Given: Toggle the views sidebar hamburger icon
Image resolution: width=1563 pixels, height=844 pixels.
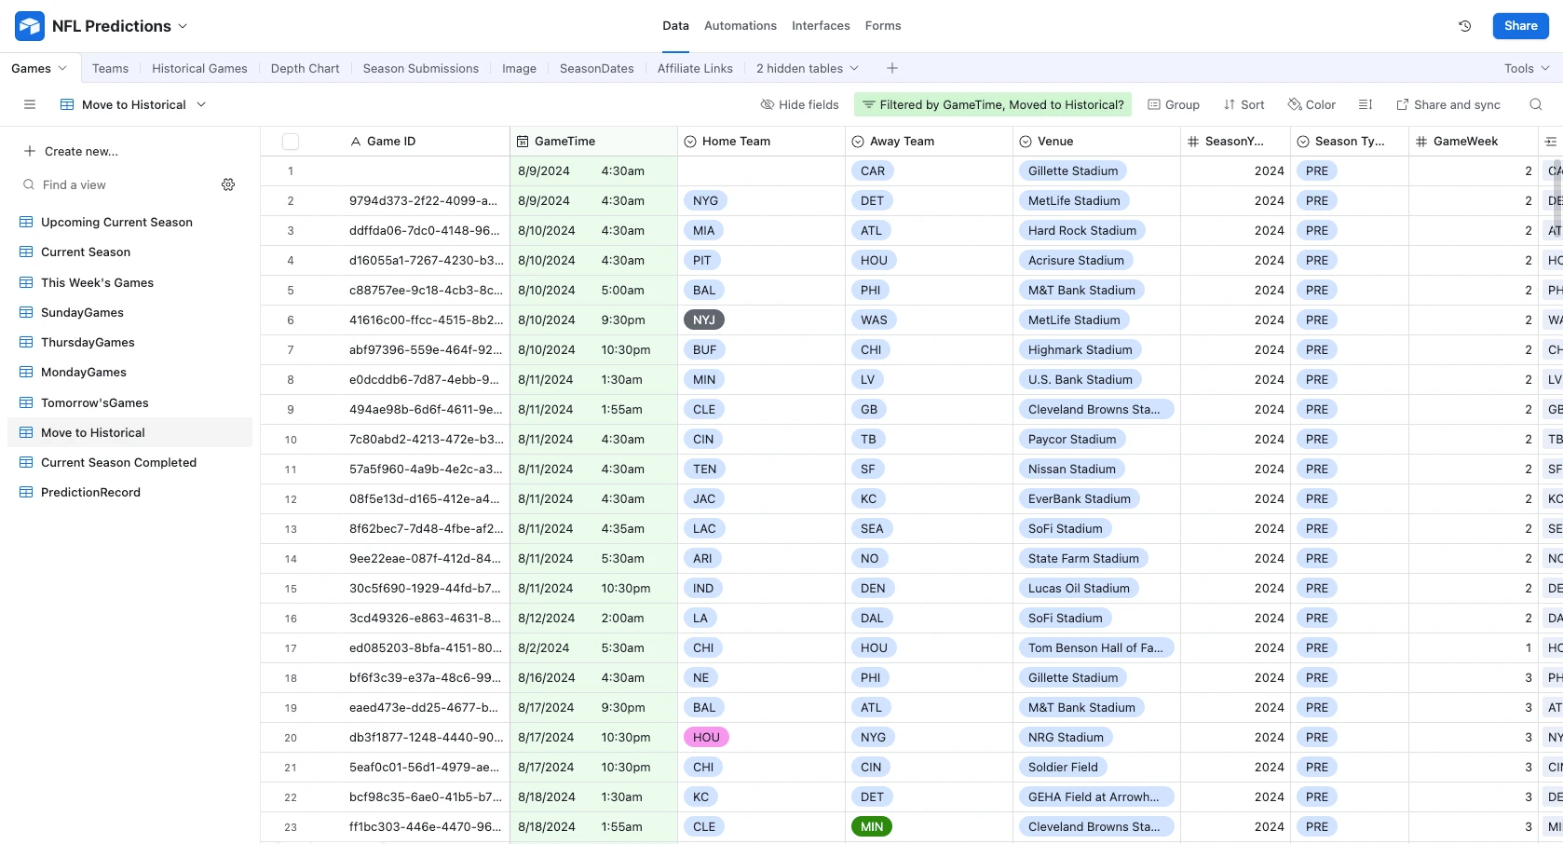Looking at the screenshot, I should click(30, 104).
